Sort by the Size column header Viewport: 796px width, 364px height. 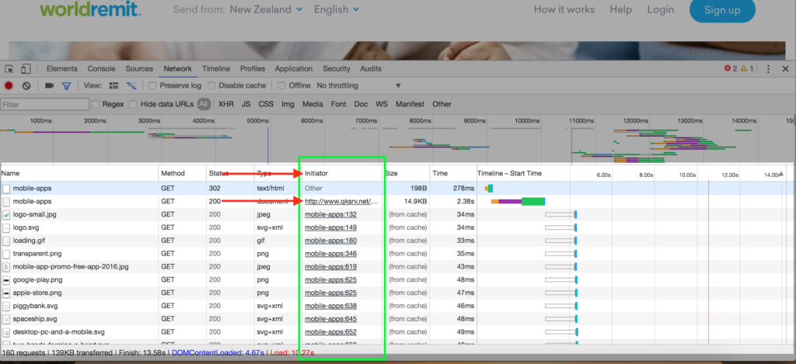coord(407,173)
